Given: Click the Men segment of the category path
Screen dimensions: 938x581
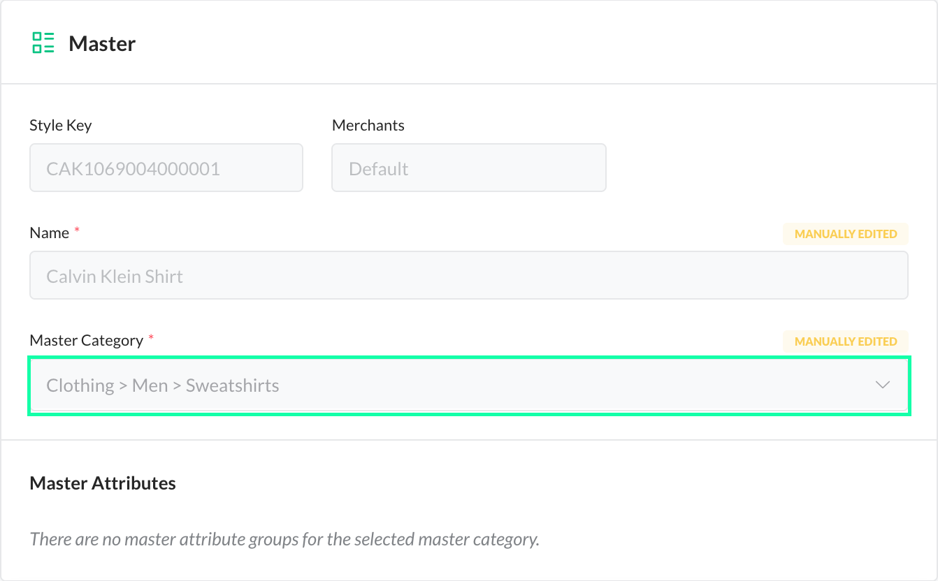Looking at the screenshot, I should pyautogui.click(x=150, y=385).
